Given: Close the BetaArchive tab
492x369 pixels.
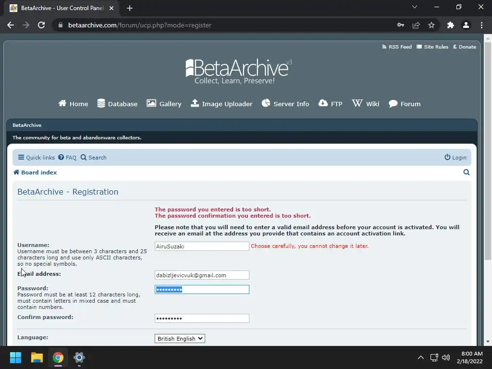Looking at the screenshot, I should [x=111, y=8].
